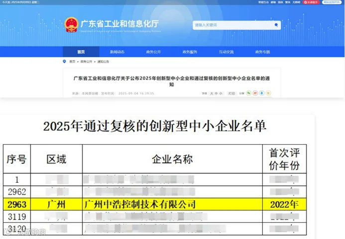The image size is (345, 239).
Task: Open the 政务公开 navigation tab
Action: pyautogui.click(x=153, y=52)
